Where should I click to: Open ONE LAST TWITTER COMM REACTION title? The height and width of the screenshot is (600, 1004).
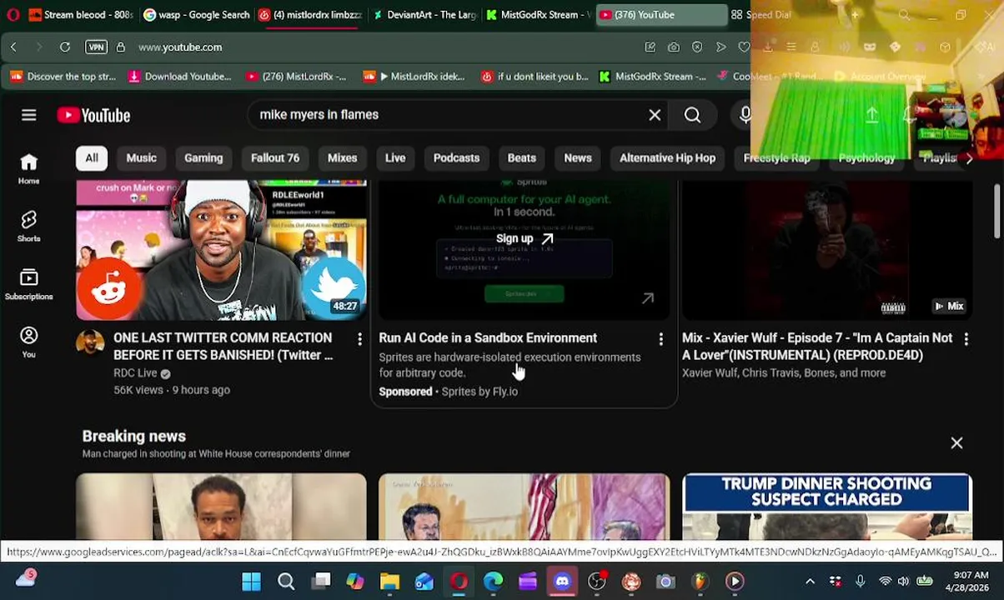click(223, 346)
